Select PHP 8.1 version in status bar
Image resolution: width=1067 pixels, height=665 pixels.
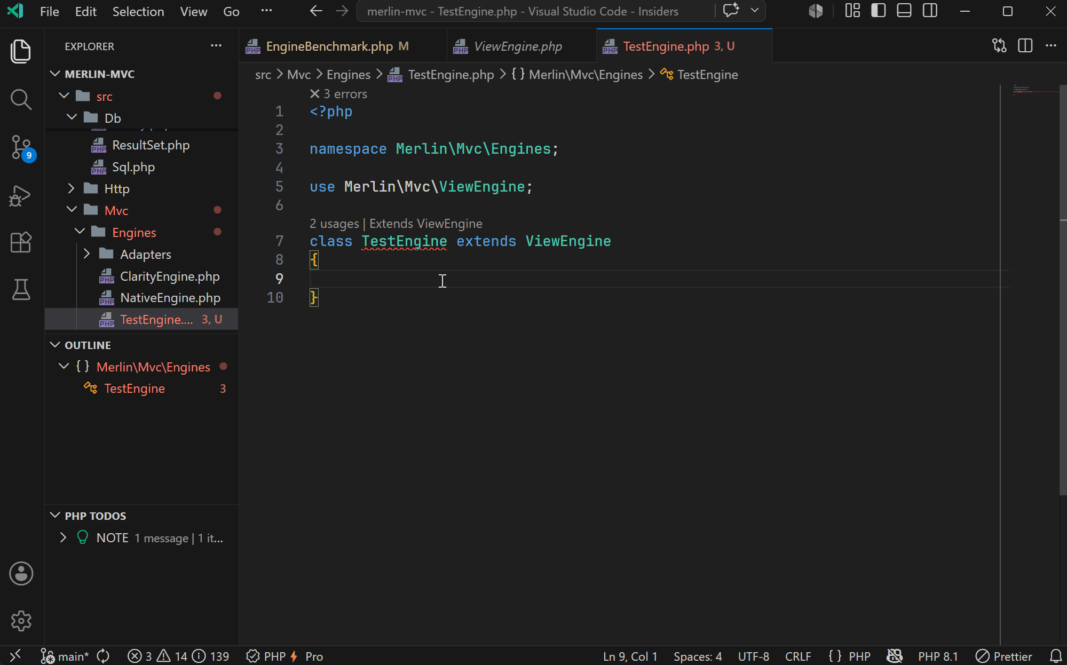point(938,656)
